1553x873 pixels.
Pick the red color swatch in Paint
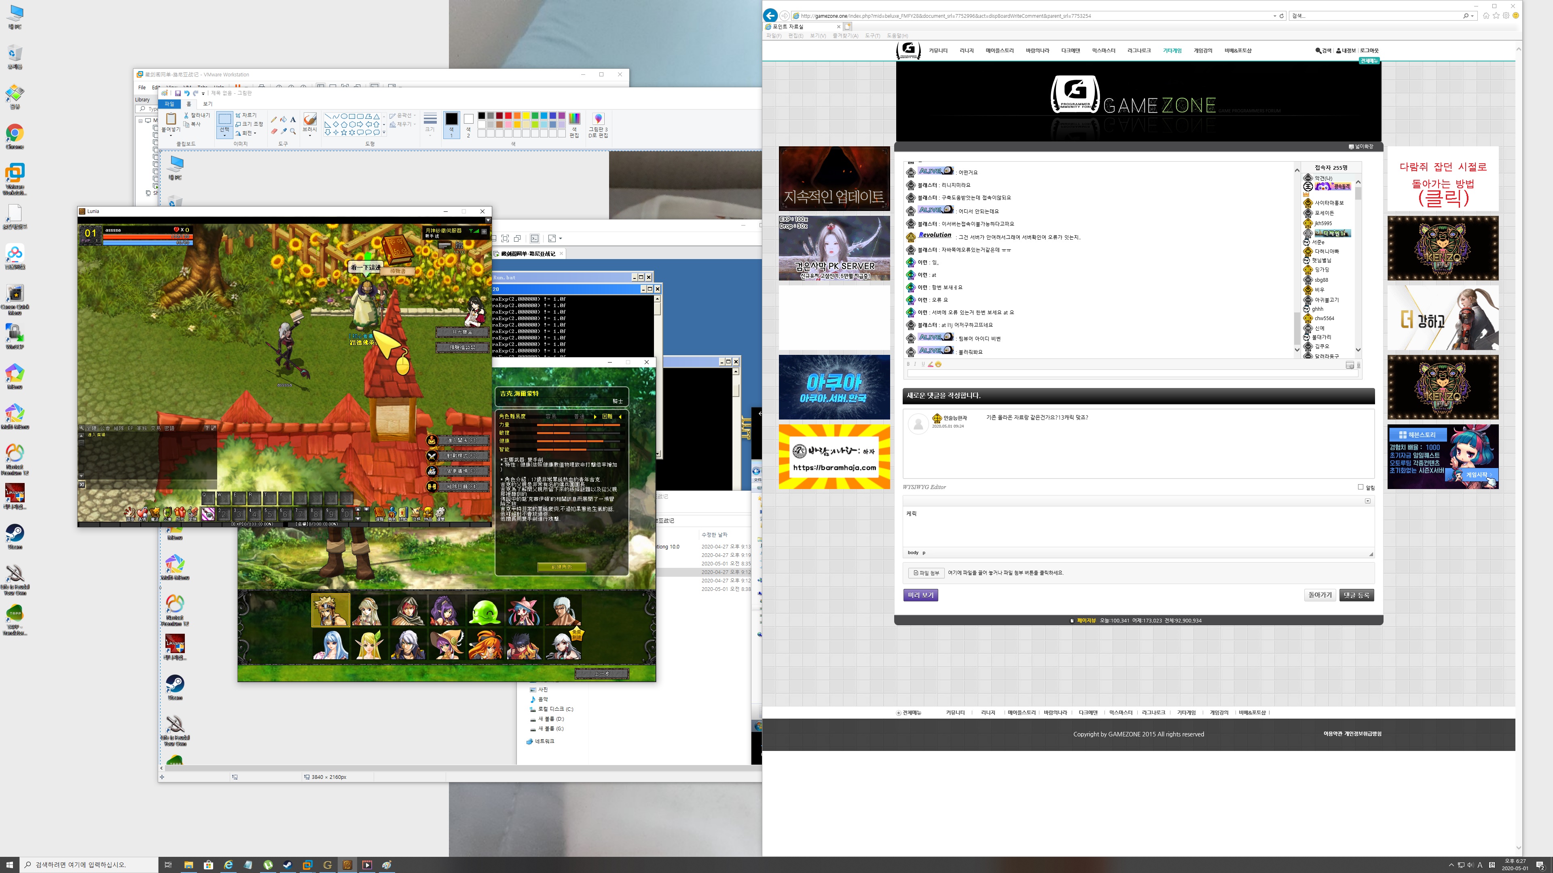508,116
